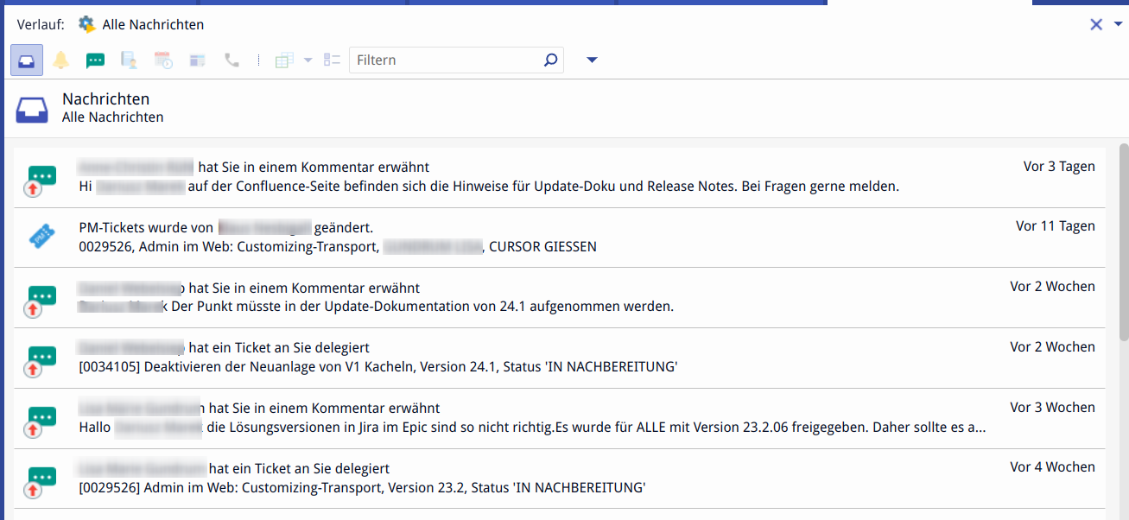Toggle the green chat comments filter
This screenshot has width=1129, height=520.
point(95,60)
